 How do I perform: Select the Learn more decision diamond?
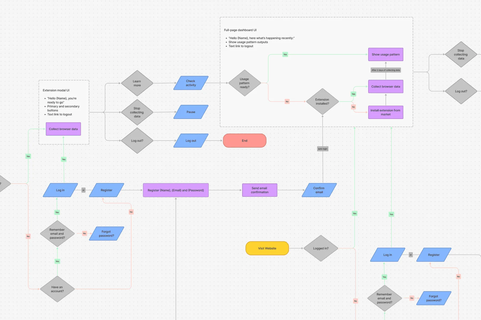137,83
